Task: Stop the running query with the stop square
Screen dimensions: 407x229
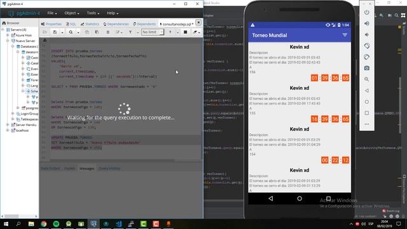Action: [185, 32]
